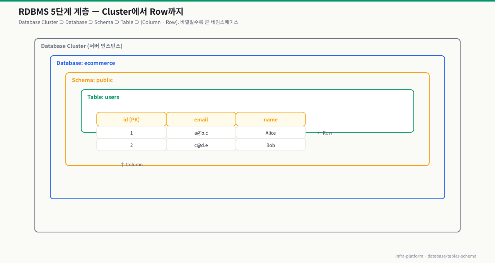
Task: Select the 'email' column header
Action: [x=201, y=119]
